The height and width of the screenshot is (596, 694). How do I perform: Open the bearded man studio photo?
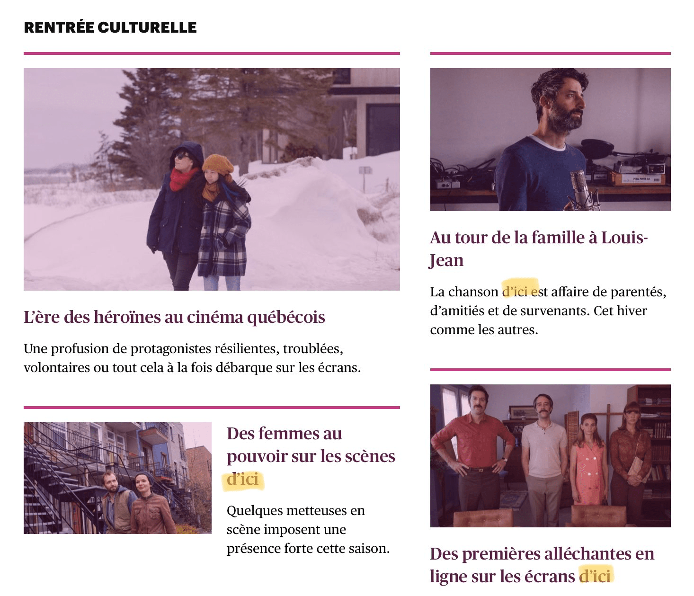point(550,140)
